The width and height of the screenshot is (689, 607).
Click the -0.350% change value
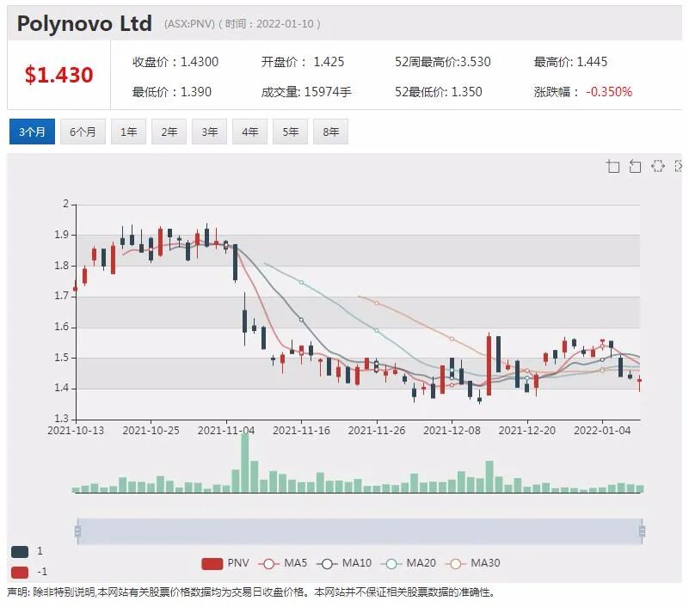609,92
